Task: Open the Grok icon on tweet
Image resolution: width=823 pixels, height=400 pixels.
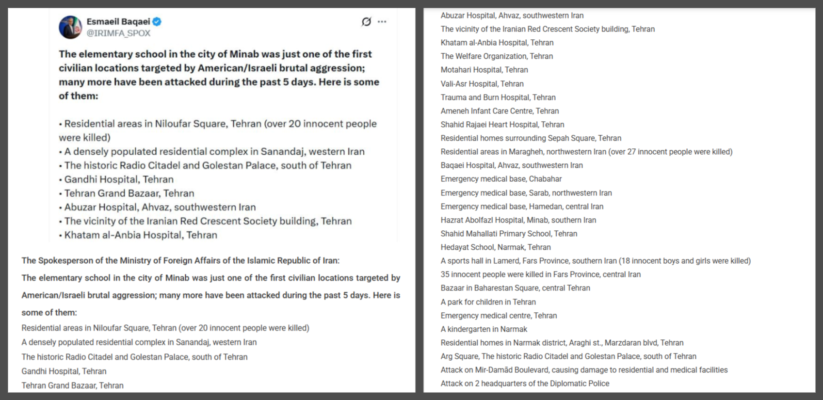Action: point(366,22)
